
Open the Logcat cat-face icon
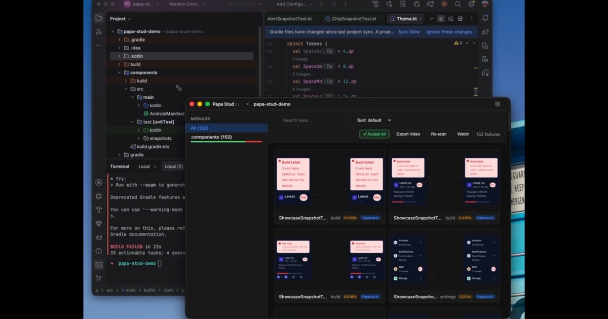[99, 237]
